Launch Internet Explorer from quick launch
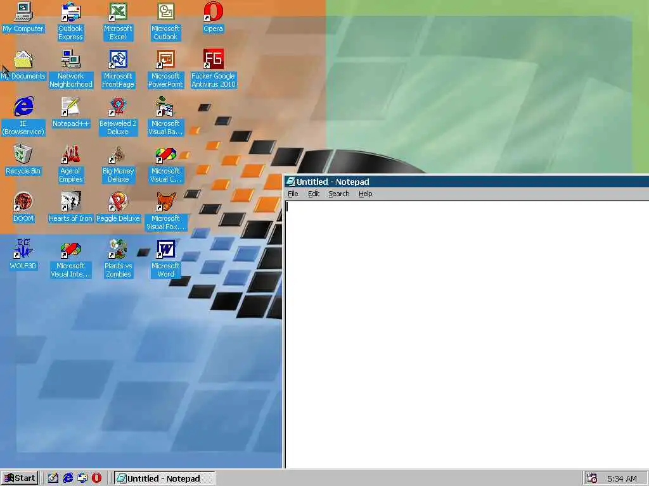649x486 pixels. (x=68, y=478)
